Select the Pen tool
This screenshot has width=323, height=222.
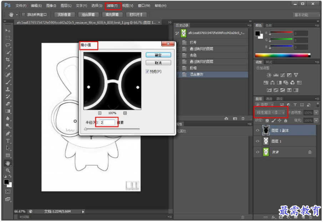[x=8, y=133]
